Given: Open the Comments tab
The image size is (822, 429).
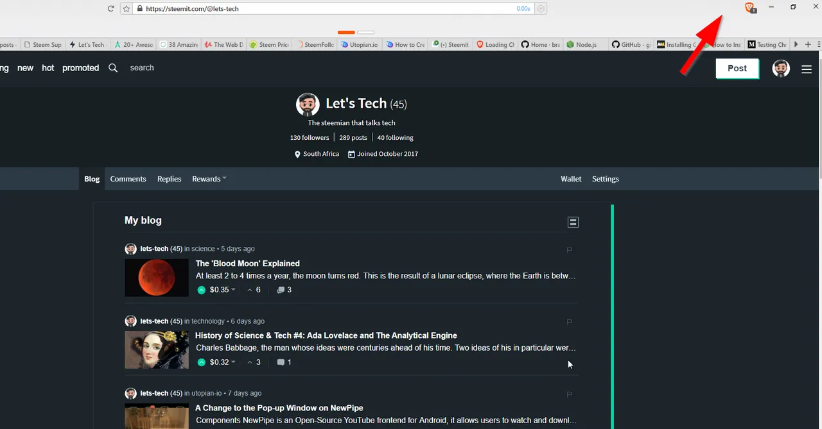Looking at the screenshot, I should [x=128, y=179].
